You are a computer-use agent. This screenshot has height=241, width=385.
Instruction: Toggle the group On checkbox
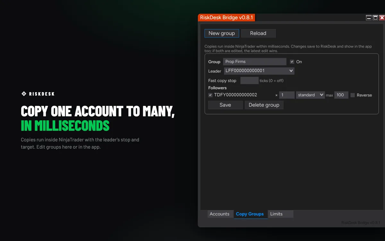(x=292, y=62)
